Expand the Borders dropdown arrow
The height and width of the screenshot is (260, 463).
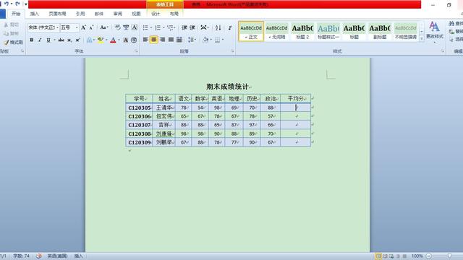223,40
